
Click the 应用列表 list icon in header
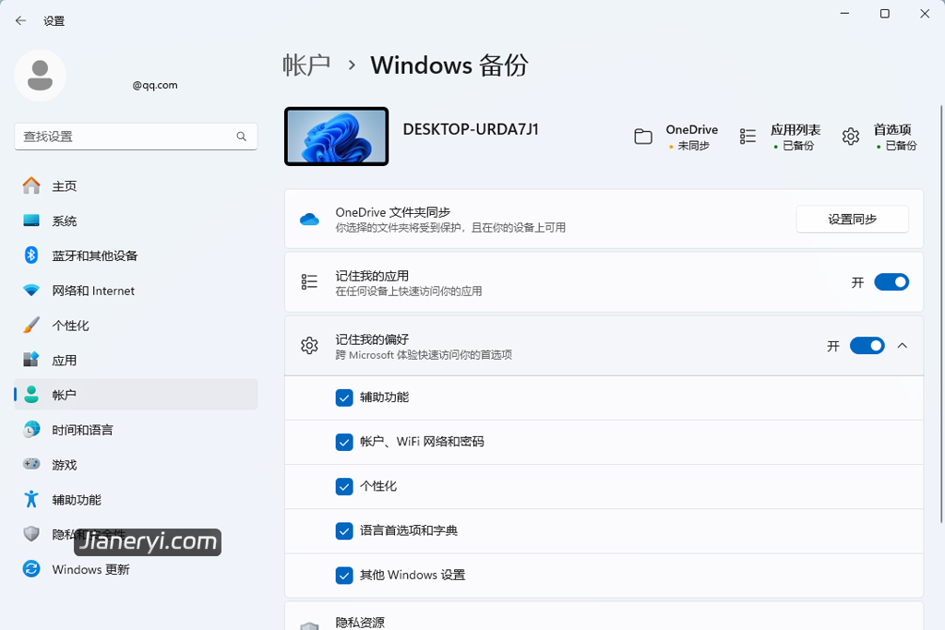[748, 137]
